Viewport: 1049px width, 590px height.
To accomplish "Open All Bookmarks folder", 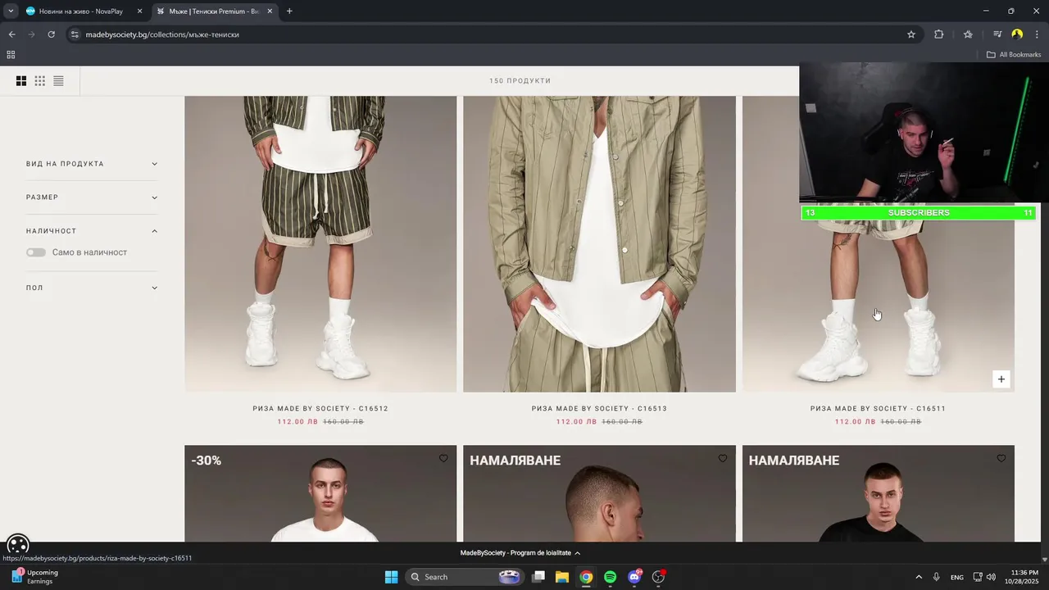I will [x=1014, y=55].
